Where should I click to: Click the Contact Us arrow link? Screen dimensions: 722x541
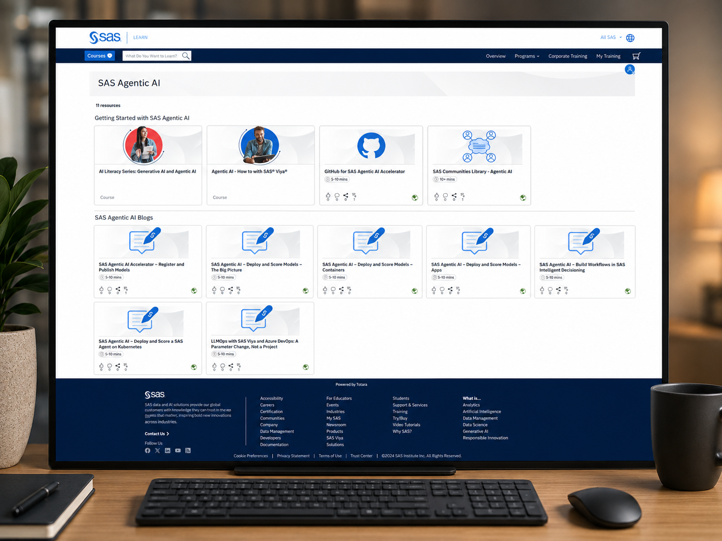(157, 434)
